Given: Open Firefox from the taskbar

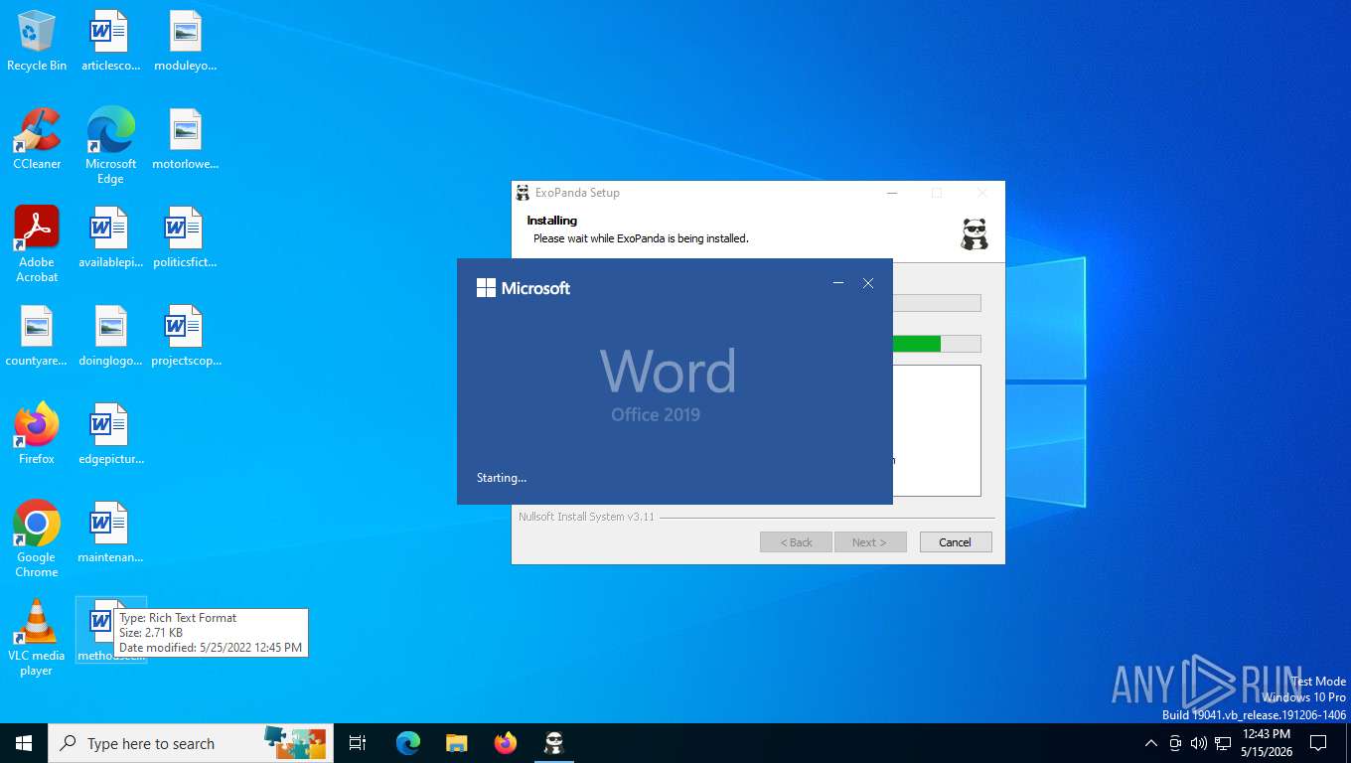Looking at the screenshot, I should point(506,743).
